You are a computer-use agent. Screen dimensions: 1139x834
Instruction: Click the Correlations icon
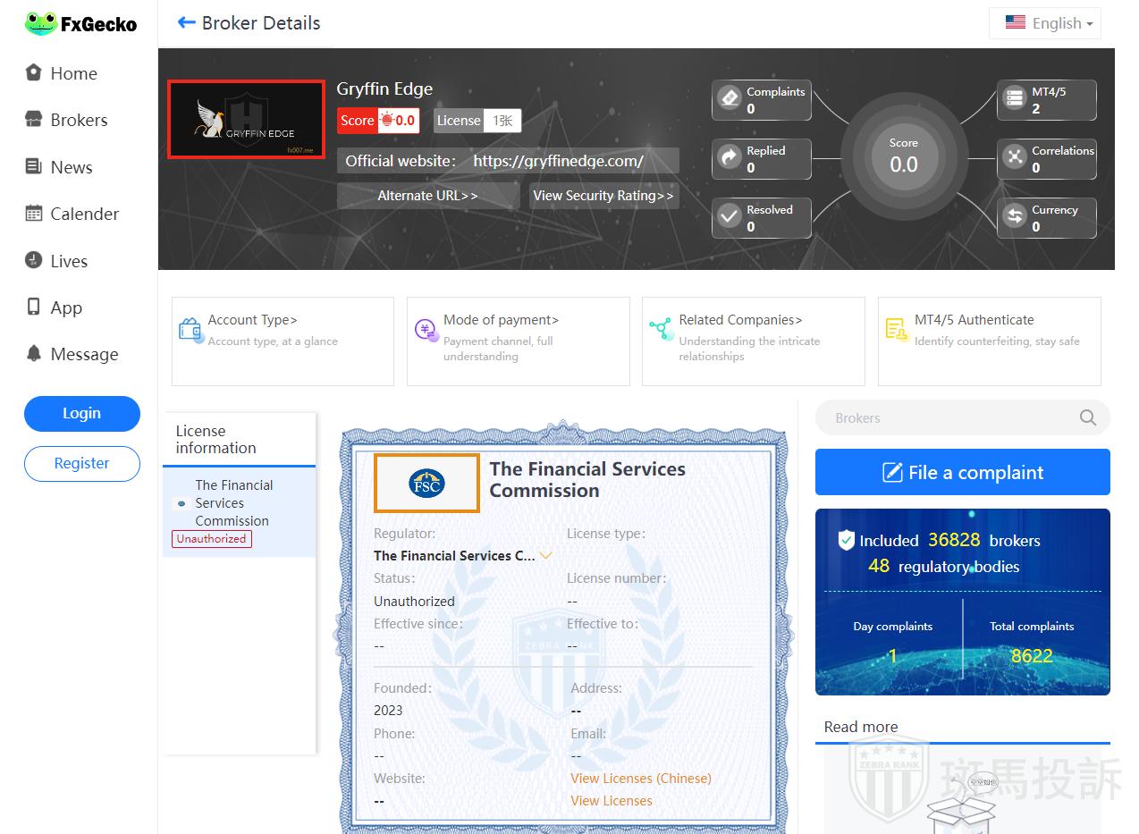tap(1015, 158)
